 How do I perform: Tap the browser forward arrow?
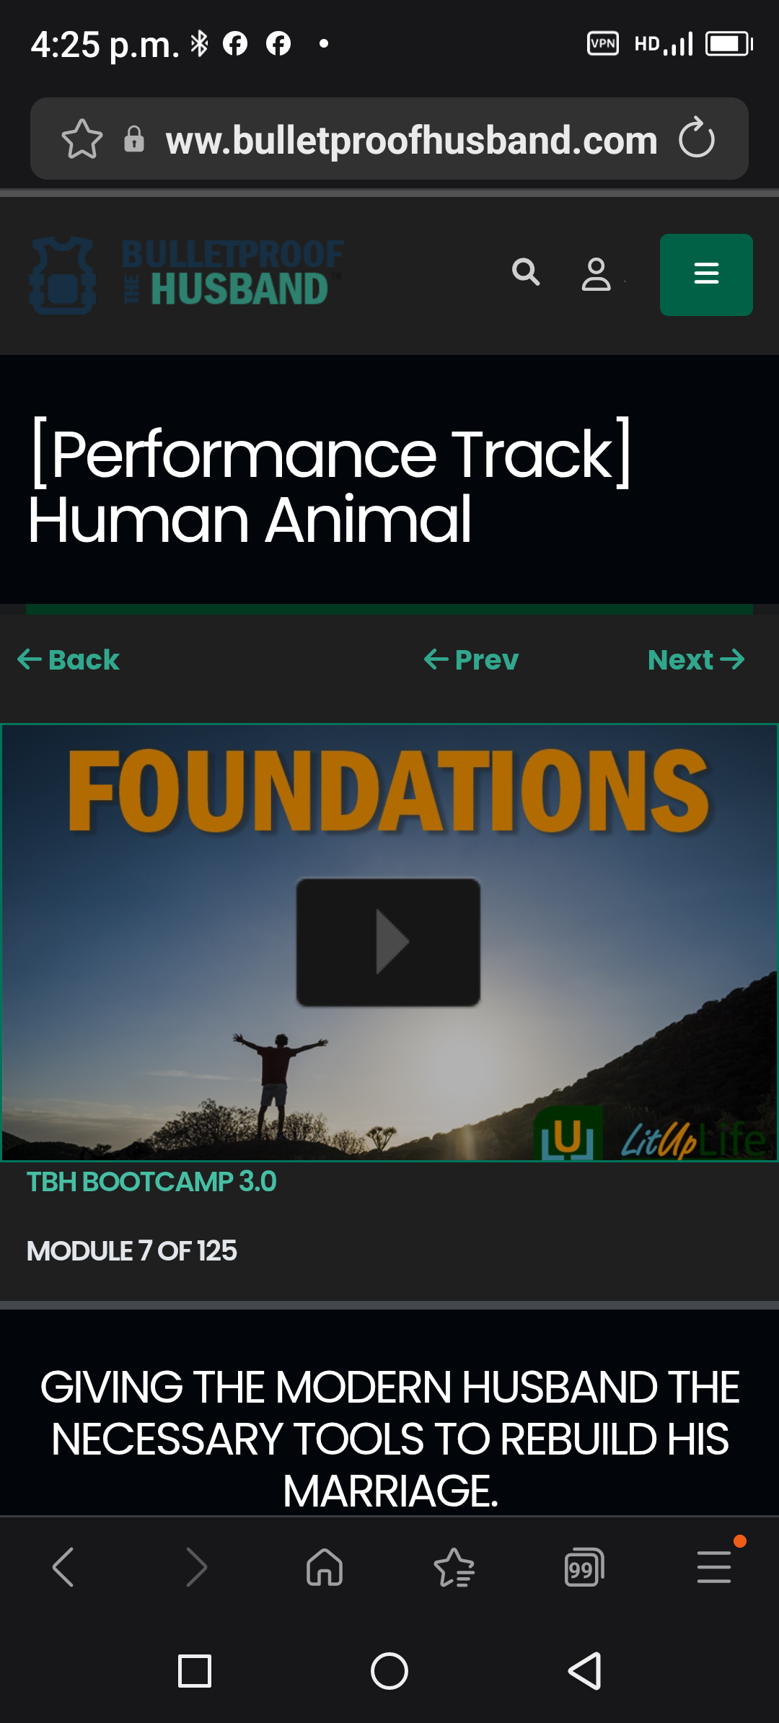196,1567
